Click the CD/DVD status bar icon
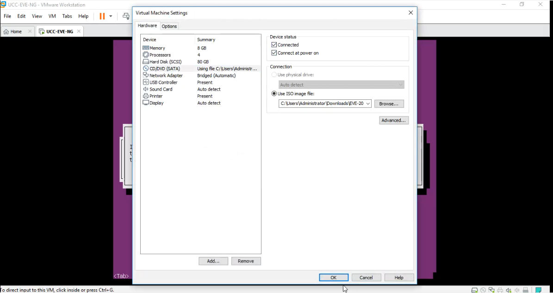This screenshot has height=293, width=553. tap(483, 290)
